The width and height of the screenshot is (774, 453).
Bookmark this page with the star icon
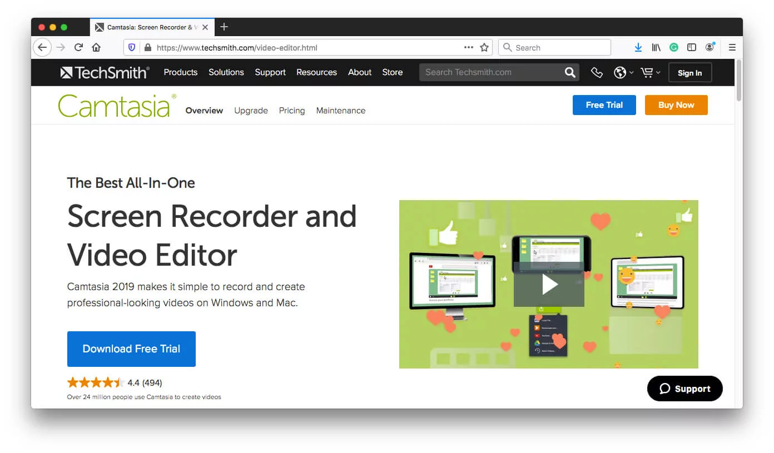484,47
